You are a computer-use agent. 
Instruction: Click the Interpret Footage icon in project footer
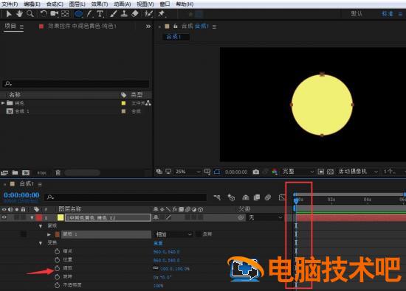click(4, 172)
